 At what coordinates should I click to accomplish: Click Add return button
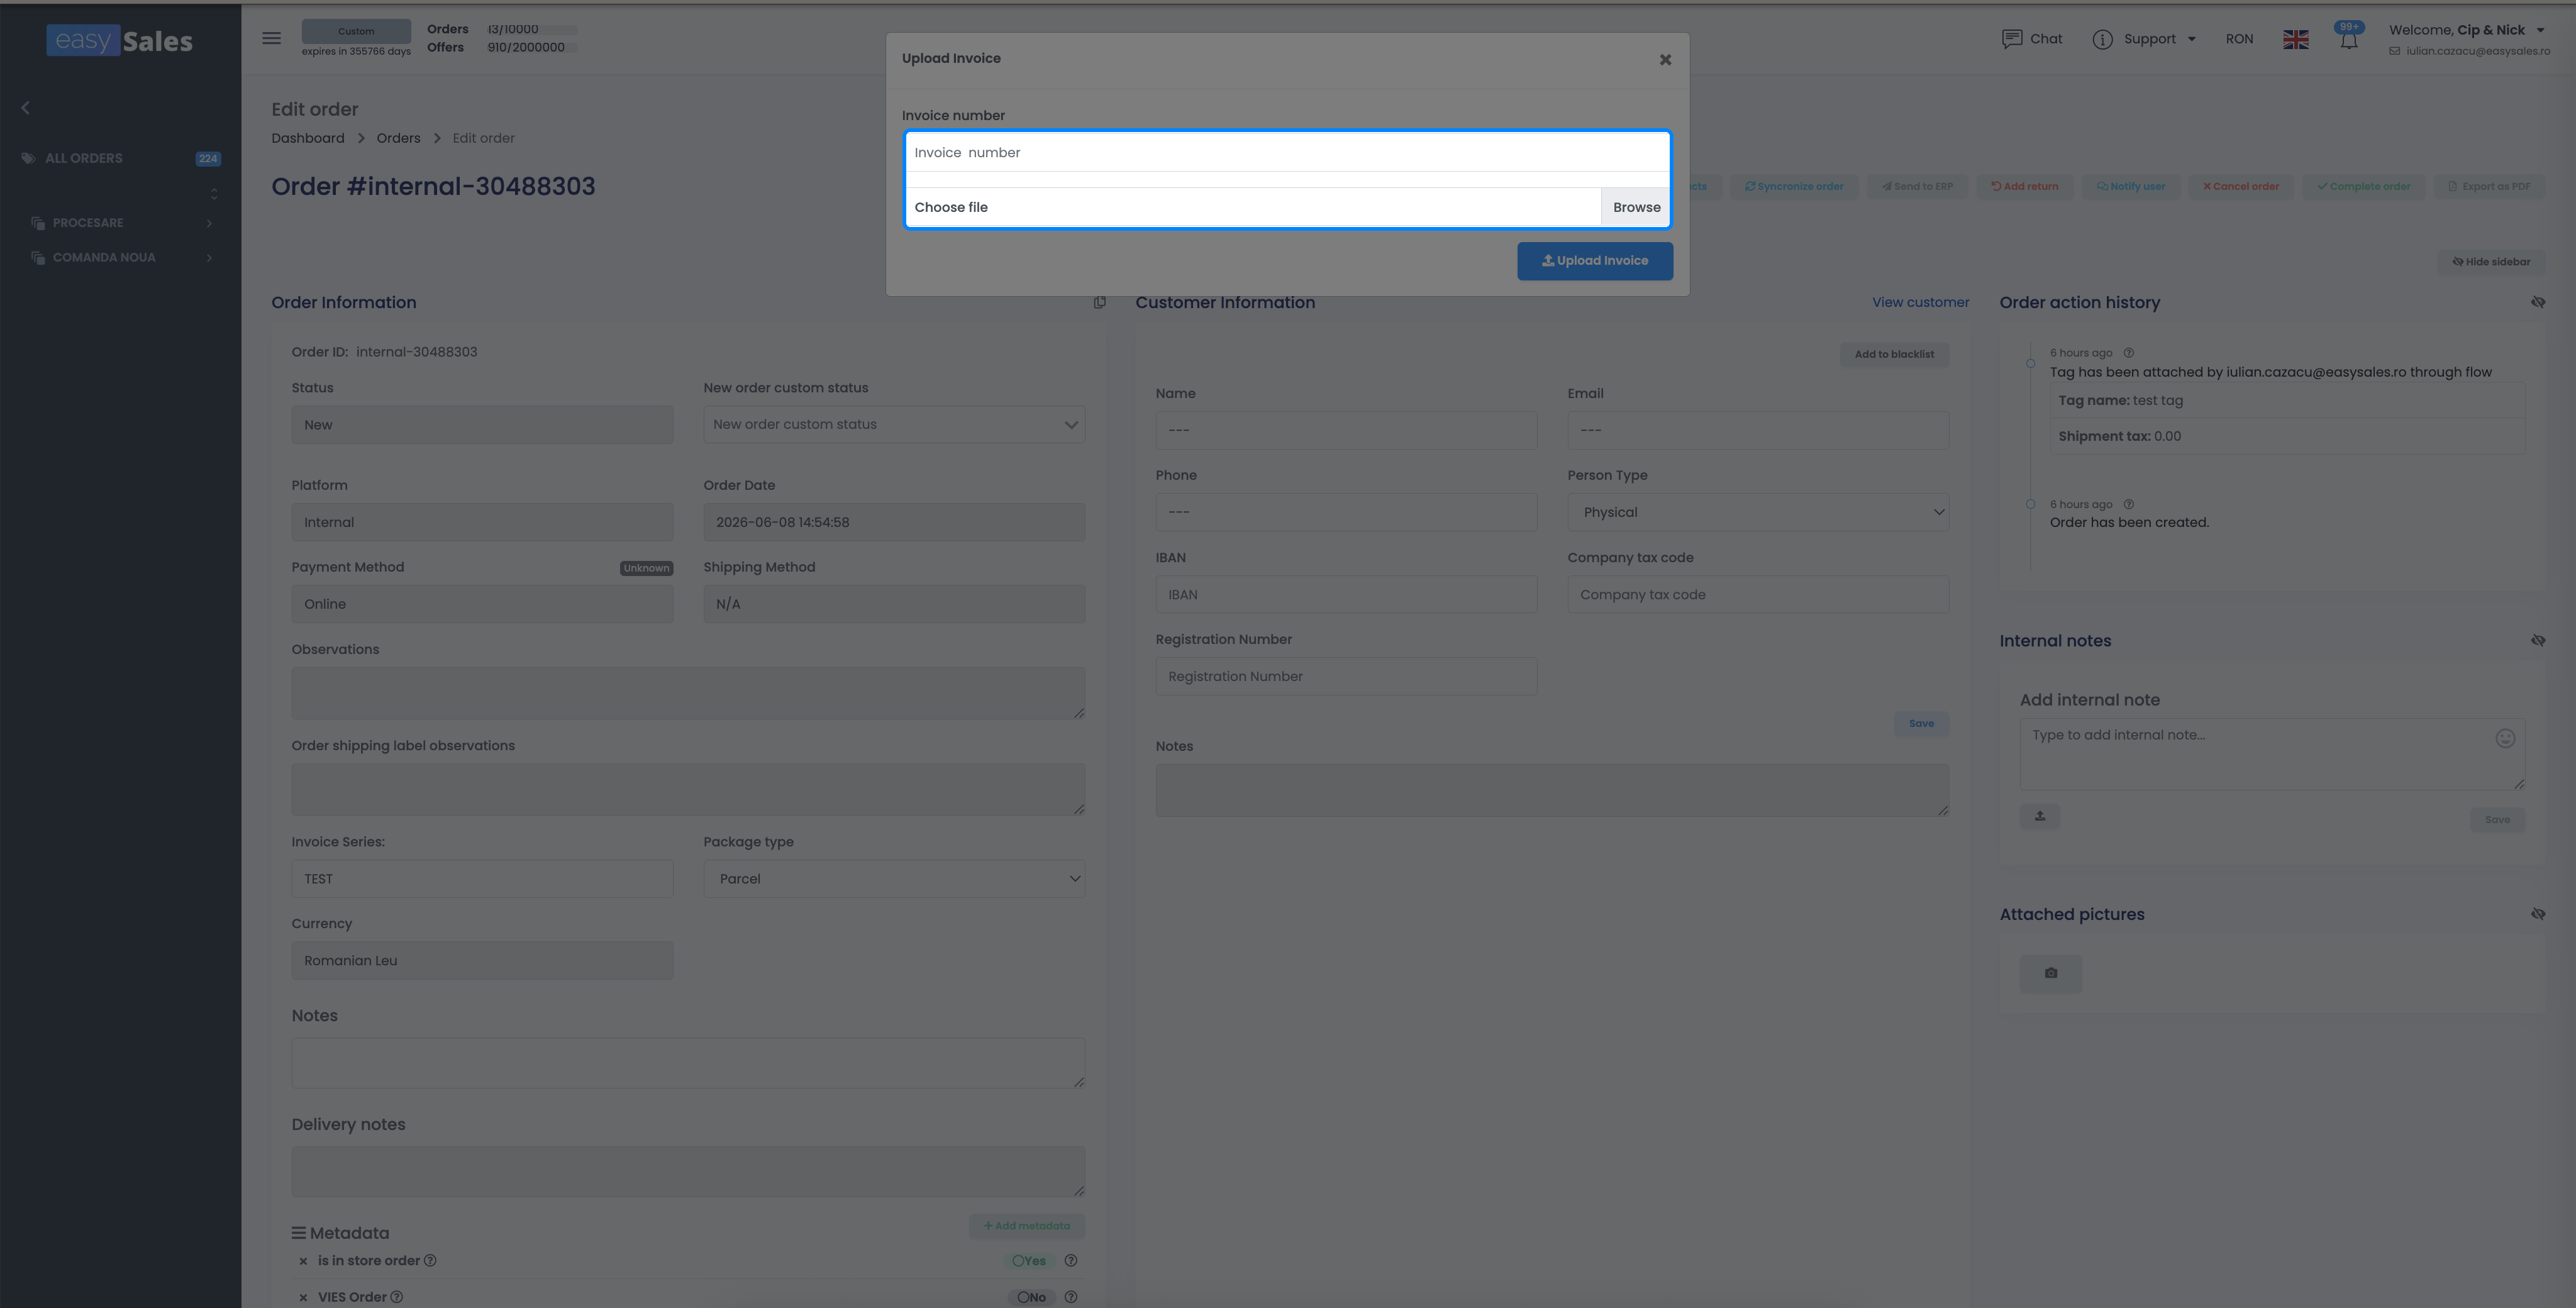(x=2024, y=187)
